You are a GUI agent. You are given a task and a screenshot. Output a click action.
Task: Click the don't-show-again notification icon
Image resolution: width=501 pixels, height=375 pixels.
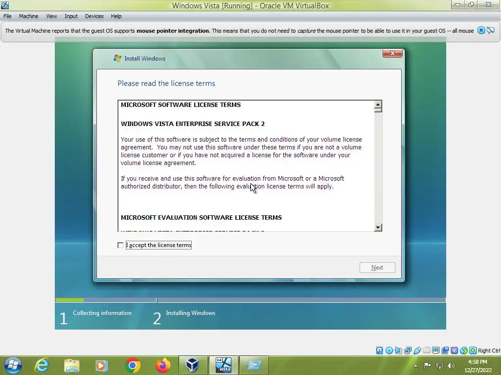click(490, 30)
